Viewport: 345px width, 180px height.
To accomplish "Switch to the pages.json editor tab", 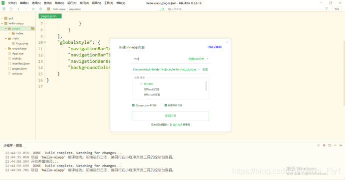I will coord(50,16).
